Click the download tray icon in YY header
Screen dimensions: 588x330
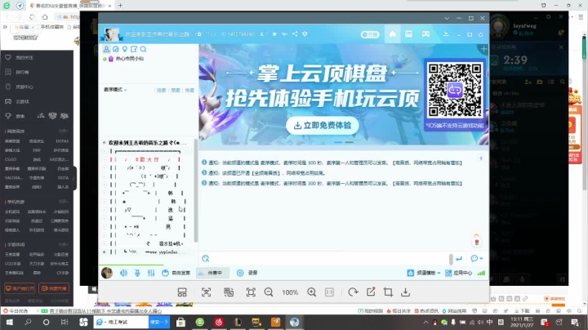click(446, 34)
